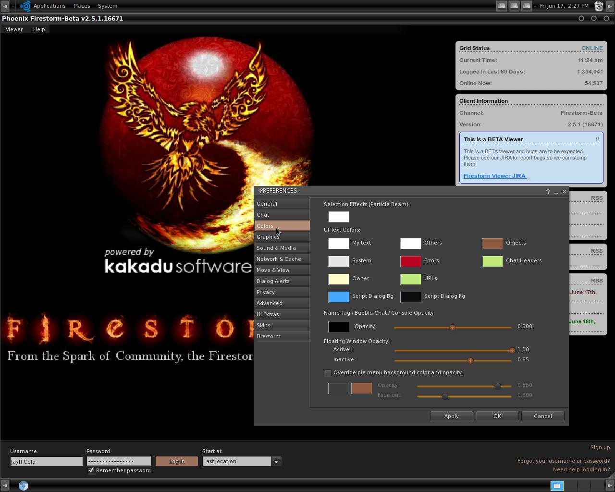Change the Errors text color swatch

411,261
